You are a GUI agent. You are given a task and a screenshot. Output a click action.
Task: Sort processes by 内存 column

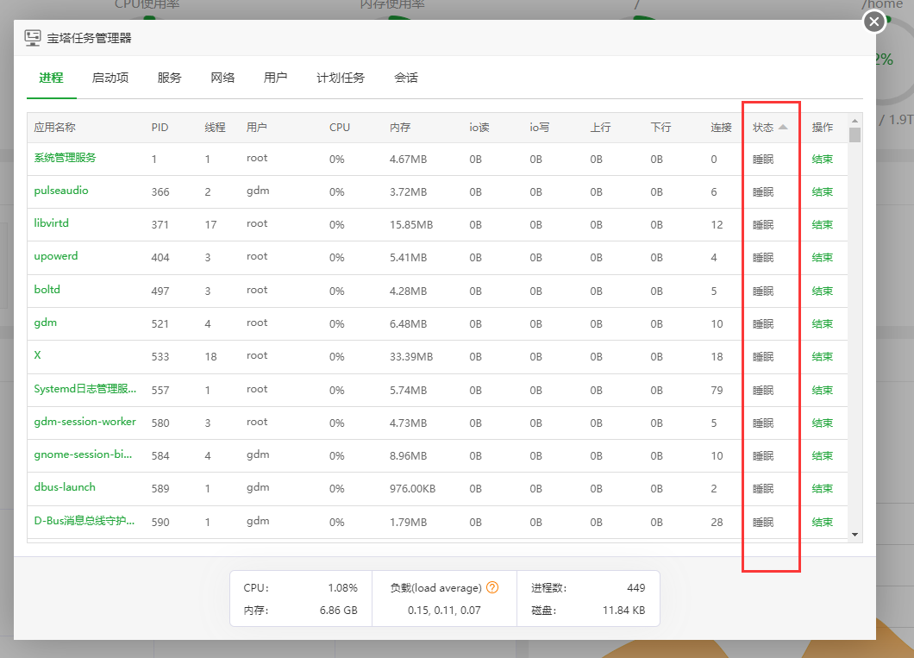point(400,127)
